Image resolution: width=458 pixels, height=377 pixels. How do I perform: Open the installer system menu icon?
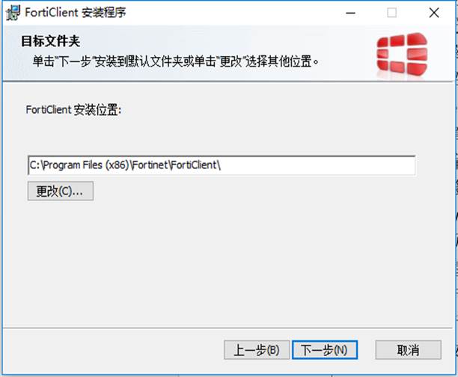click(x=13, y=13)
